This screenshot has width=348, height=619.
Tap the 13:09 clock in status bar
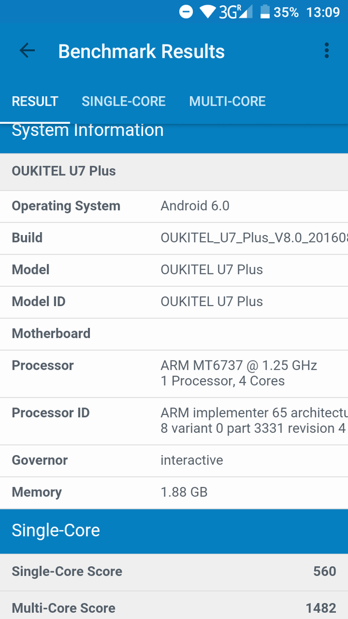coord(323,12)
